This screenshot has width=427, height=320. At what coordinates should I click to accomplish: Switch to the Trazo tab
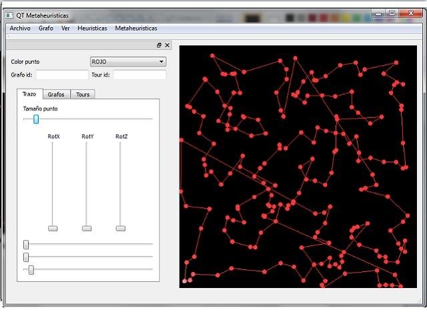coord(29,94)
